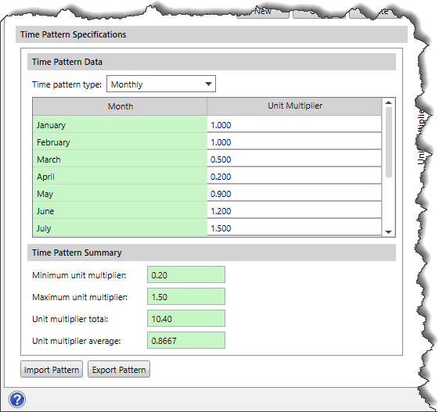Screen dimensions: 439x412
Task: Select the February unit multiplier cell
Action: (294, 142)
